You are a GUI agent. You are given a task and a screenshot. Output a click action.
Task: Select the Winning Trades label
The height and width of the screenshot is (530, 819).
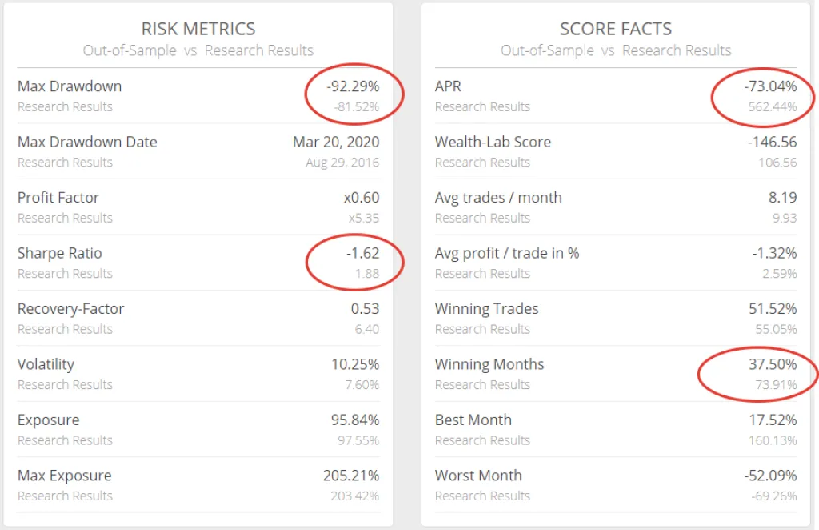(486, 309)
